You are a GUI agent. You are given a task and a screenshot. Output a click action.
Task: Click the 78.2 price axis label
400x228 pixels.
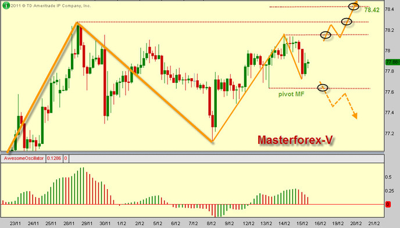tap(389, 30)
